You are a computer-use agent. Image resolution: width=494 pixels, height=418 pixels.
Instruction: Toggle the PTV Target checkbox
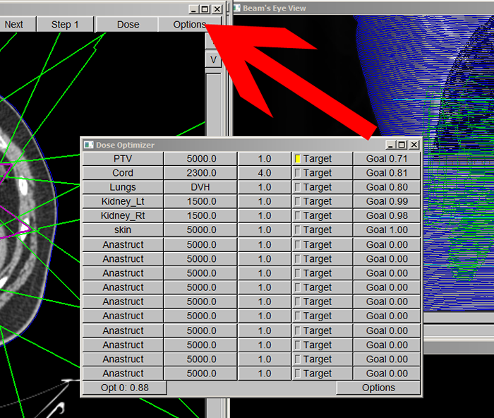[x=298, y=159]
